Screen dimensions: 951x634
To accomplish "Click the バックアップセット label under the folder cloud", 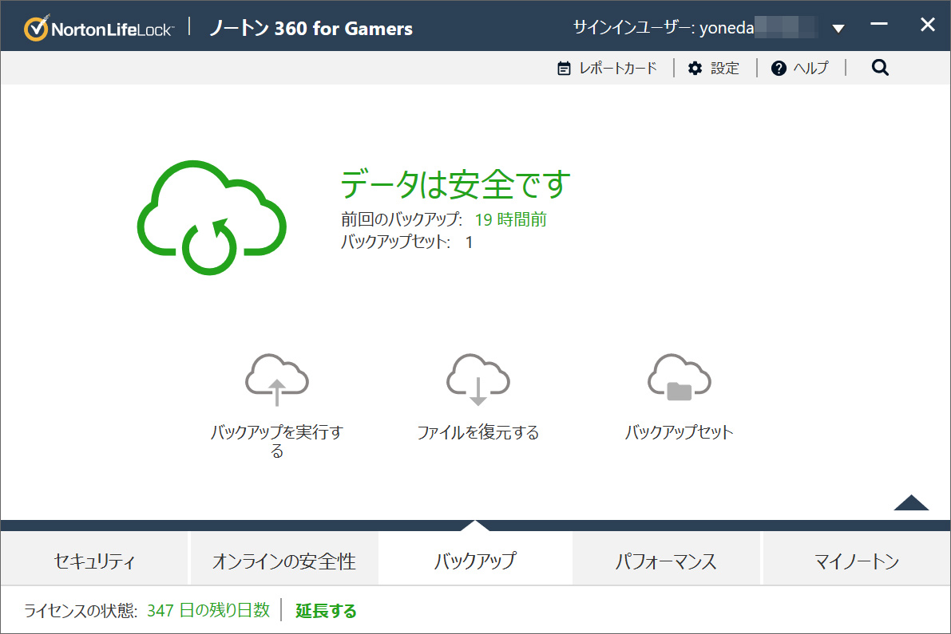I will [x=680, y=432].
